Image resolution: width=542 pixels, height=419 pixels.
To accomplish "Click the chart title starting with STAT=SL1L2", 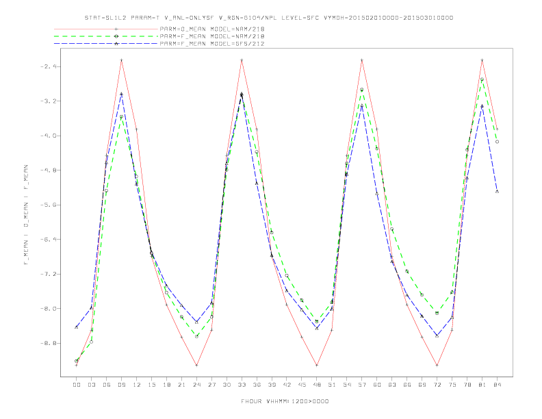I will pyautogui.click(x=269, y=18).
